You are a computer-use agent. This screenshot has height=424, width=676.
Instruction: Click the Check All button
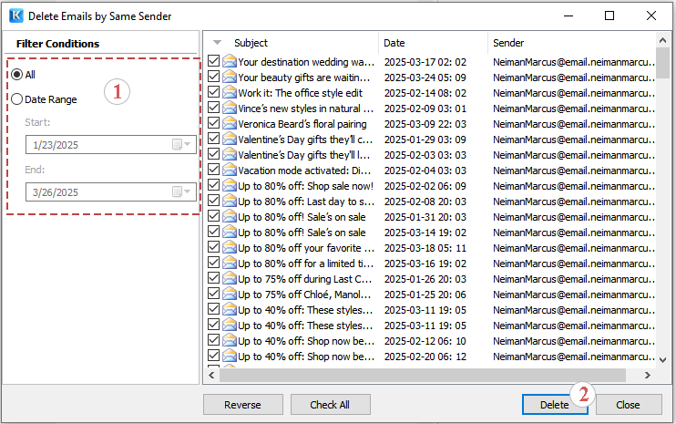coord(330,405)
